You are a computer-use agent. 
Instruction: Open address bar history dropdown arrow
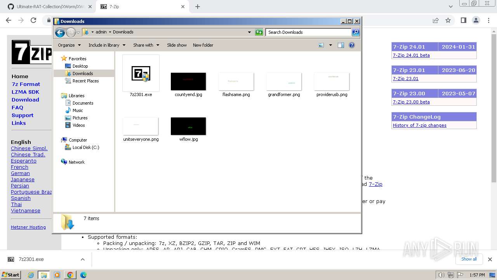pos(249,32)
